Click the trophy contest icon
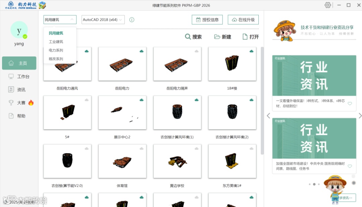Screen dimensions: 362x207 (11, 103)
